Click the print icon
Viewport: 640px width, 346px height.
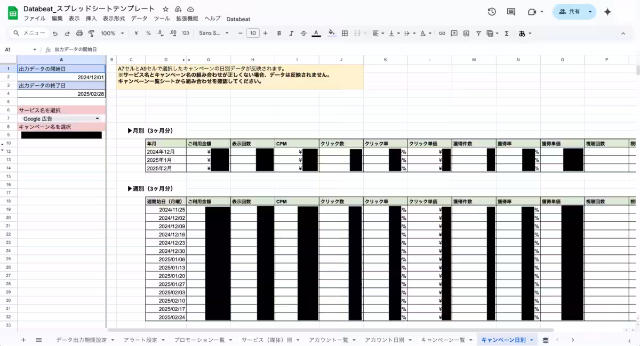click(79, 33)
